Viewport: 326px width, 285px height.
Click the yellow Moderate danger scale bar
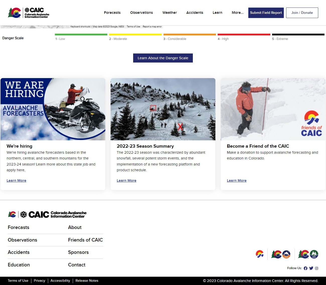[x=135, y=35]
